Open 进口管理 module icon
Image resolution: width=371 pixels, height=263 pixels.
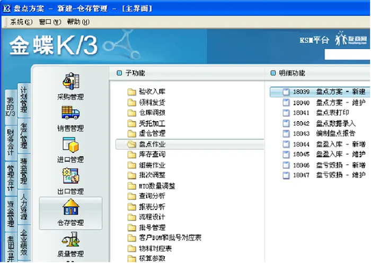coord(70,145)
